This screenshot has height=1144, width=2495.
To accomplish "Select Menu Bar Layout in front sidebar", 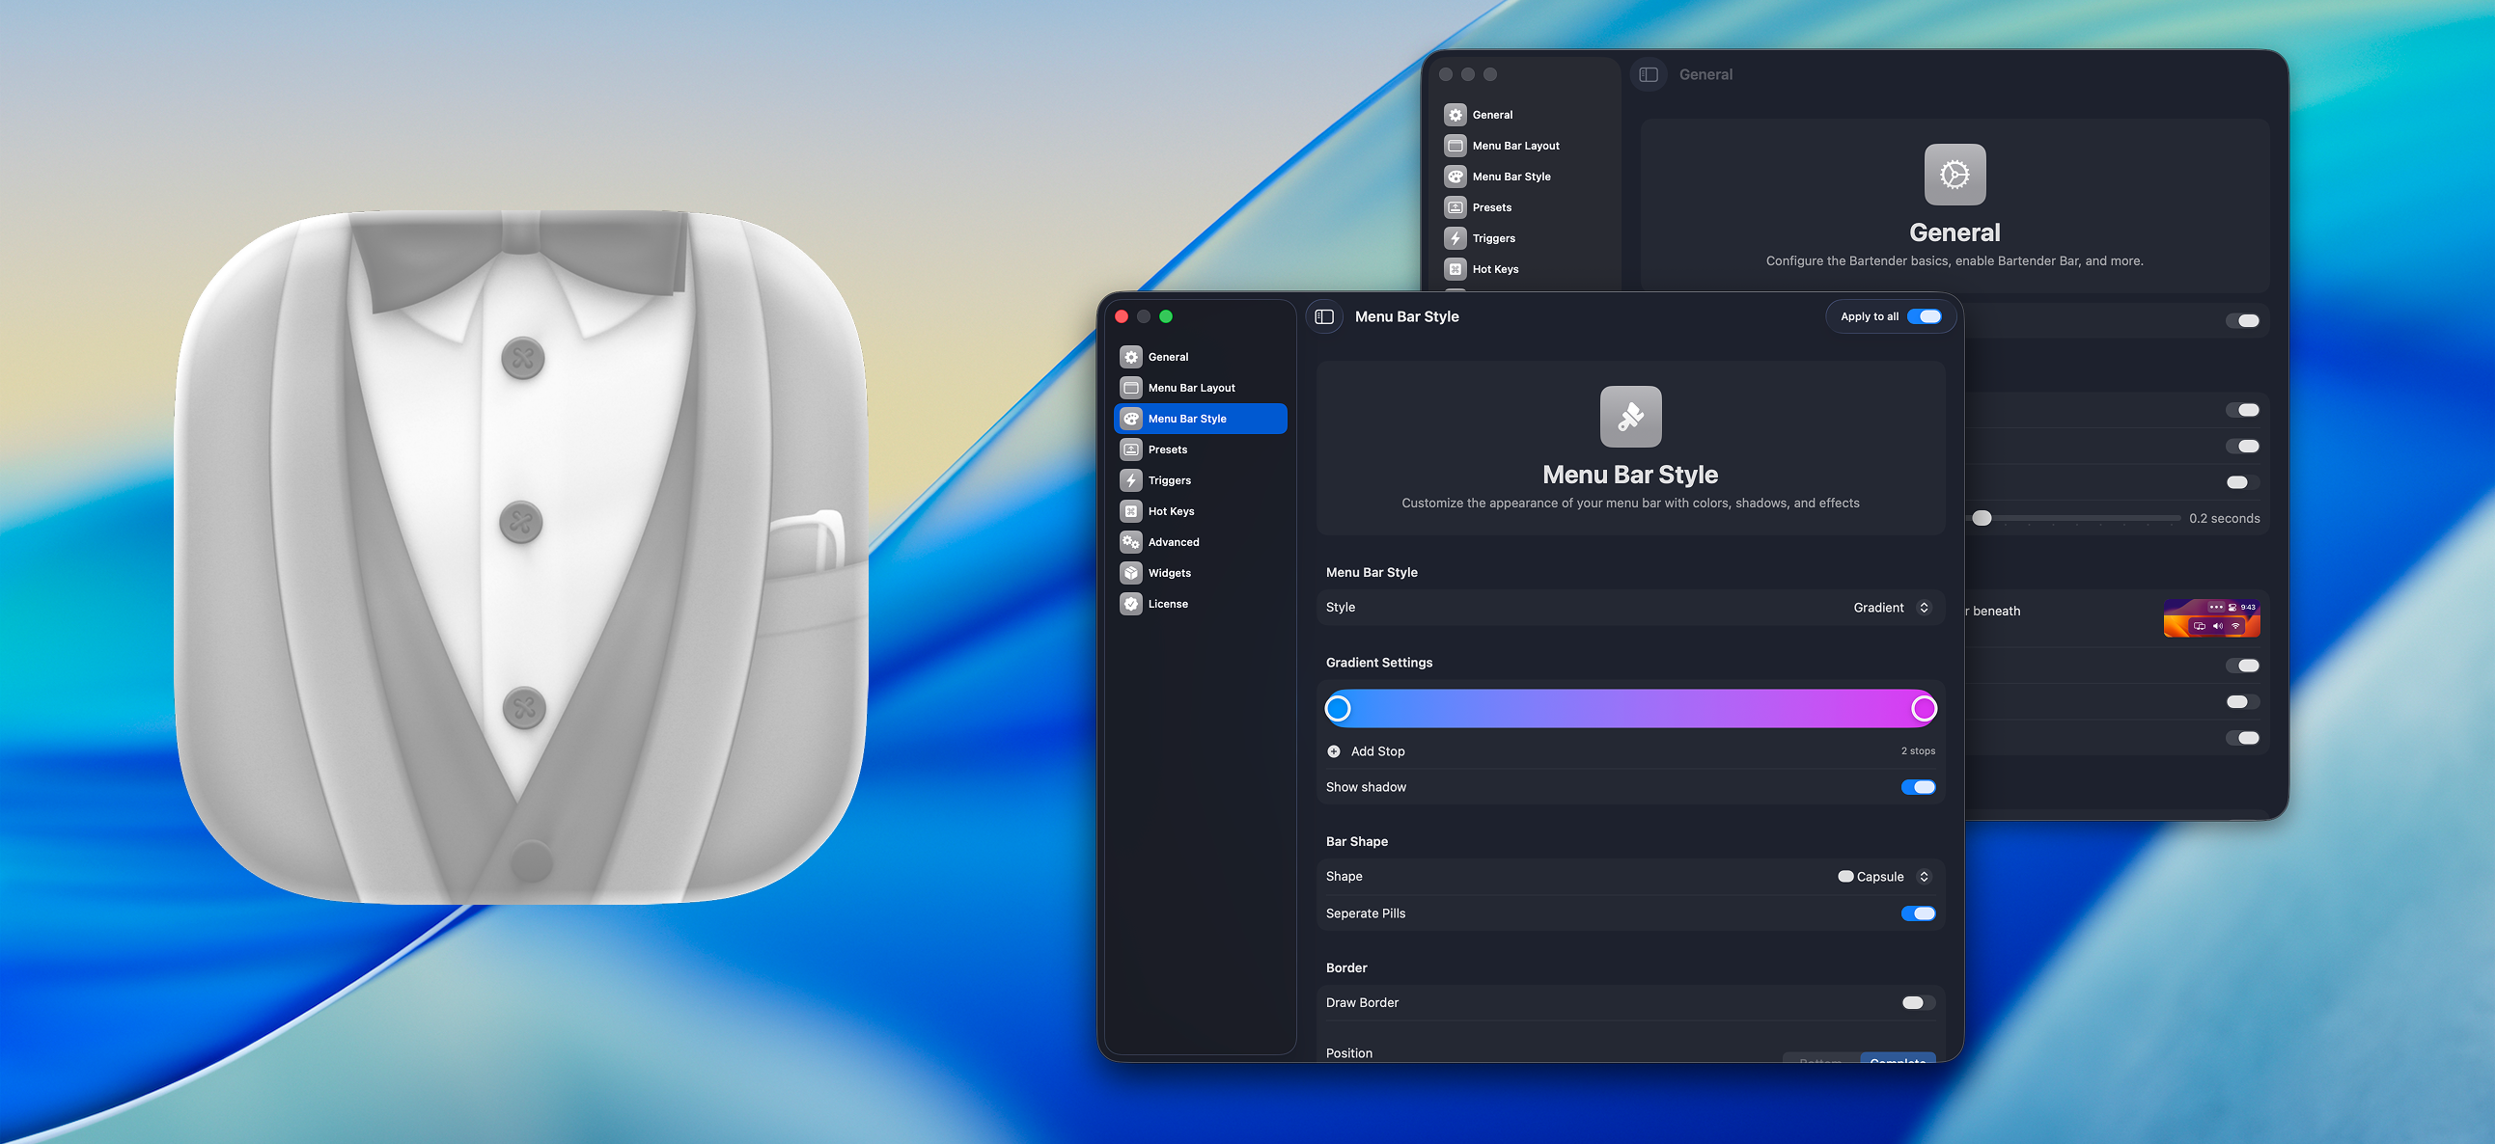I will pos(1191,388).
